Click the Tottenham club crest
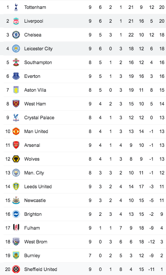This screenshot has width=166, height=275. [x=16, y=7]
